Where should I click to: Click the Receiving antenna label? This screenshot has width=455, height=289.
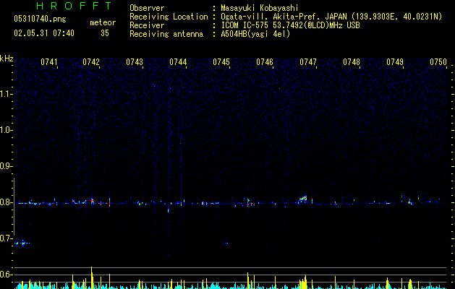coord(166,34)
